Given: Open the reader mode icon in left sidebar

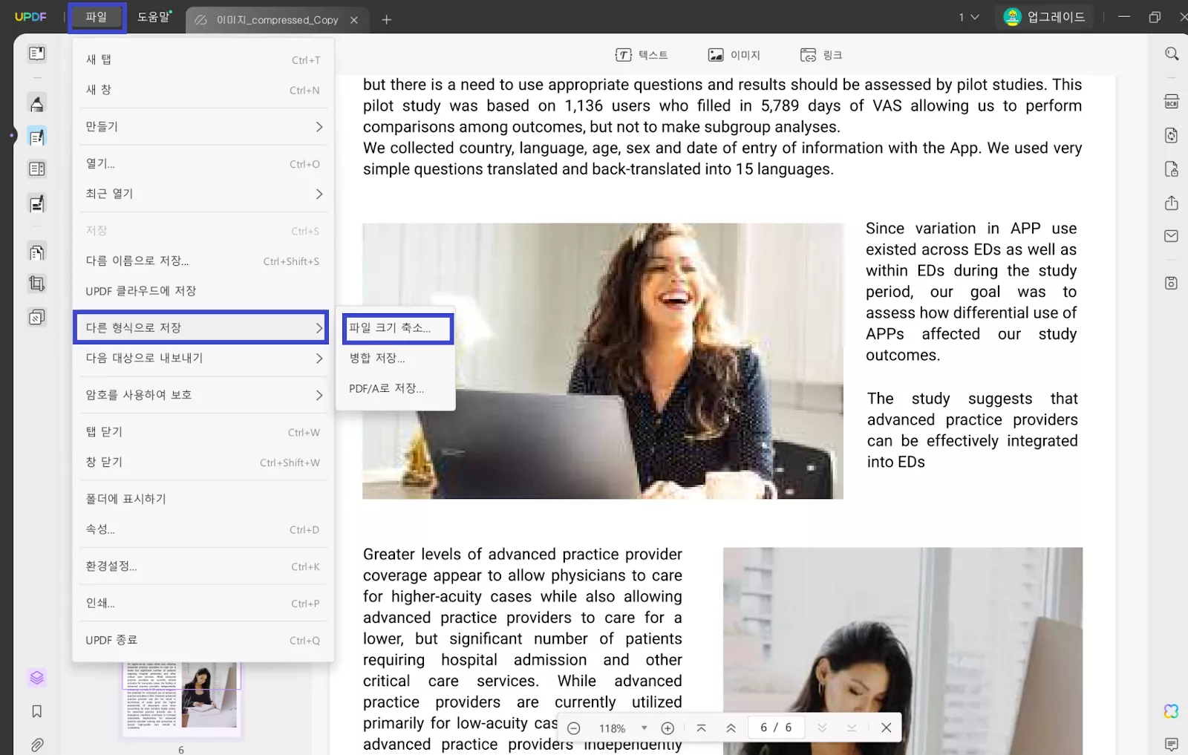Looking at the screenshot, I should point(36,53).
